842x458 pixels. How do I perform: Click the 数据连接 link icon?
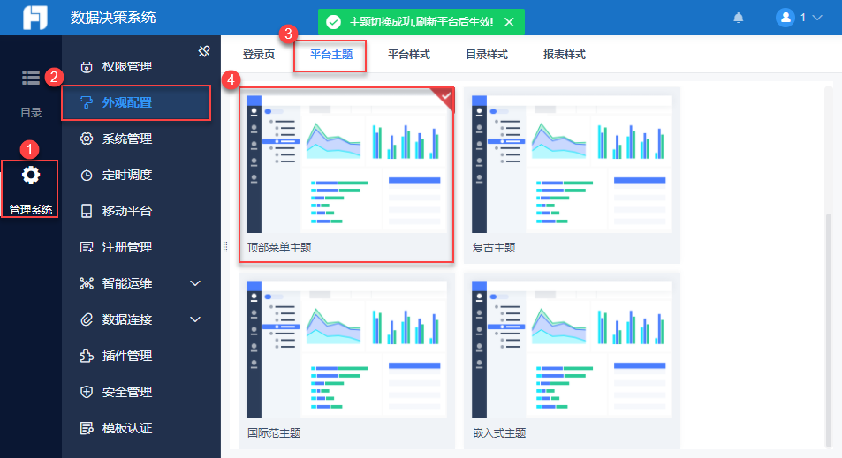(87, 319)
